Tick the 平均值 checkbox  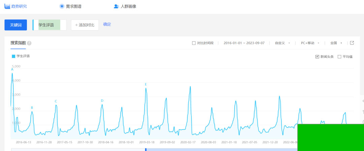[339, 57]
